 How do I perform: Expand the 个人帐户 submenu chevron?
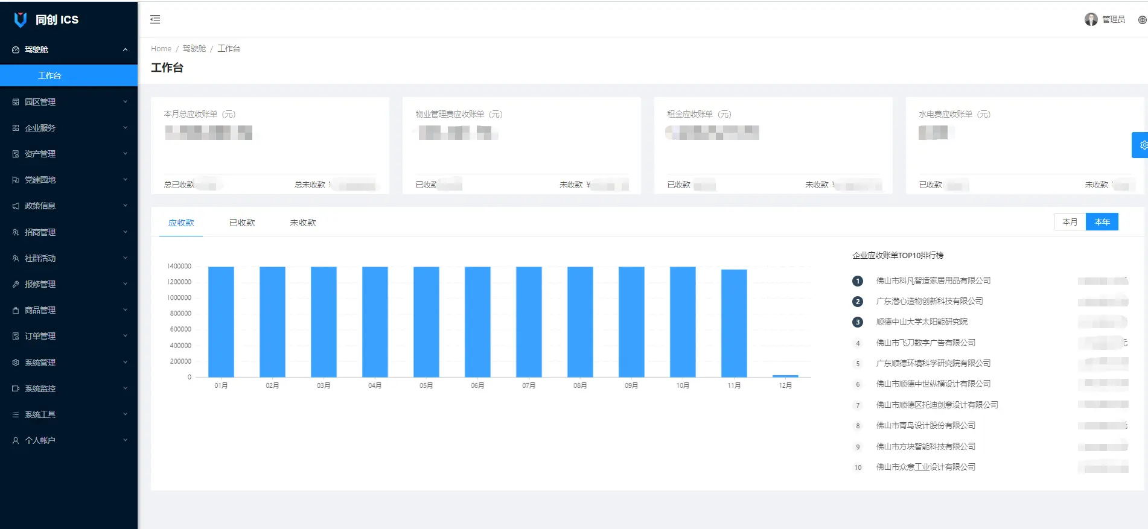[125, 440]
